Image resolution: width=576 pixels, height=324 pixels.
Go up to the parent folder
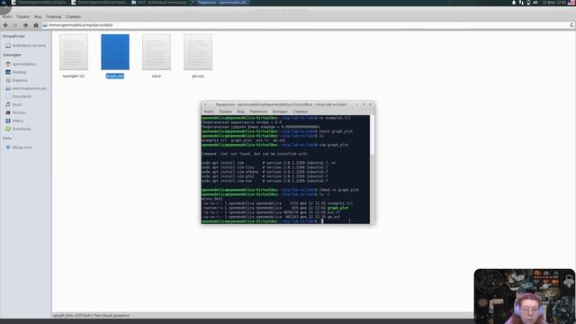coord(25,25)
